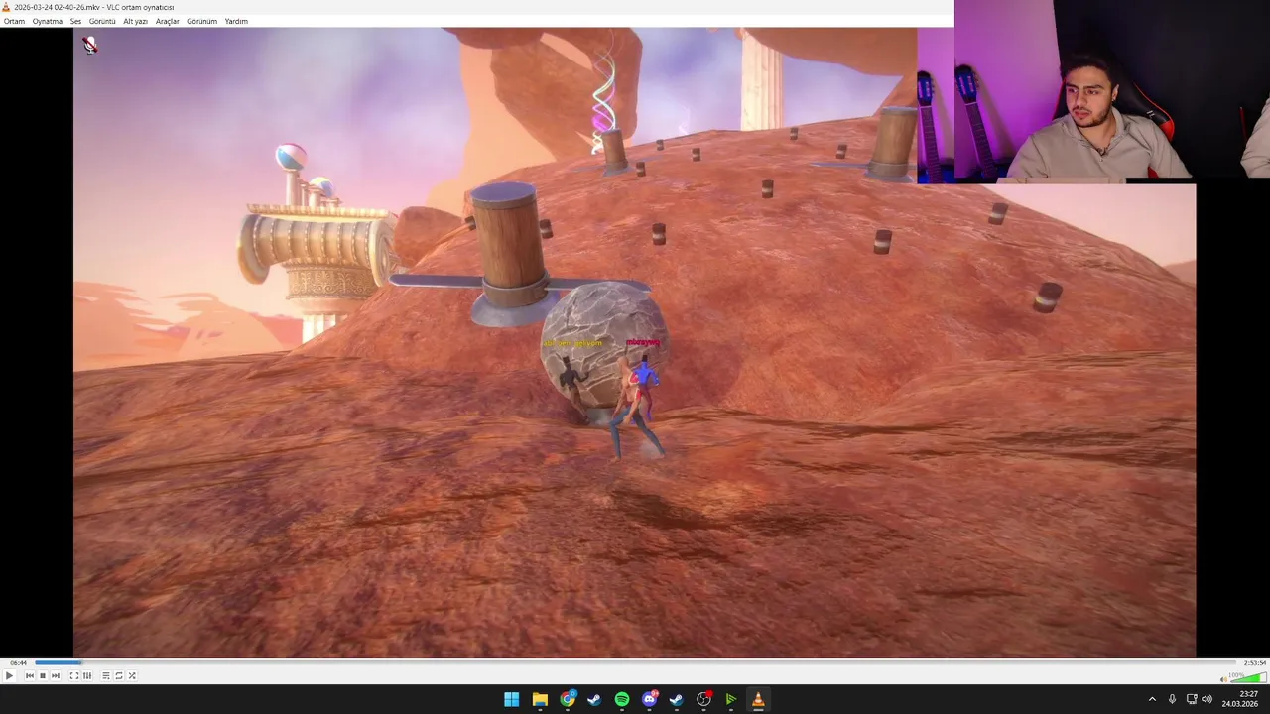Screen dimensions: 1270x714
Task: Open the second Steam taskbar icon
Action: click(x=677, y=699)
